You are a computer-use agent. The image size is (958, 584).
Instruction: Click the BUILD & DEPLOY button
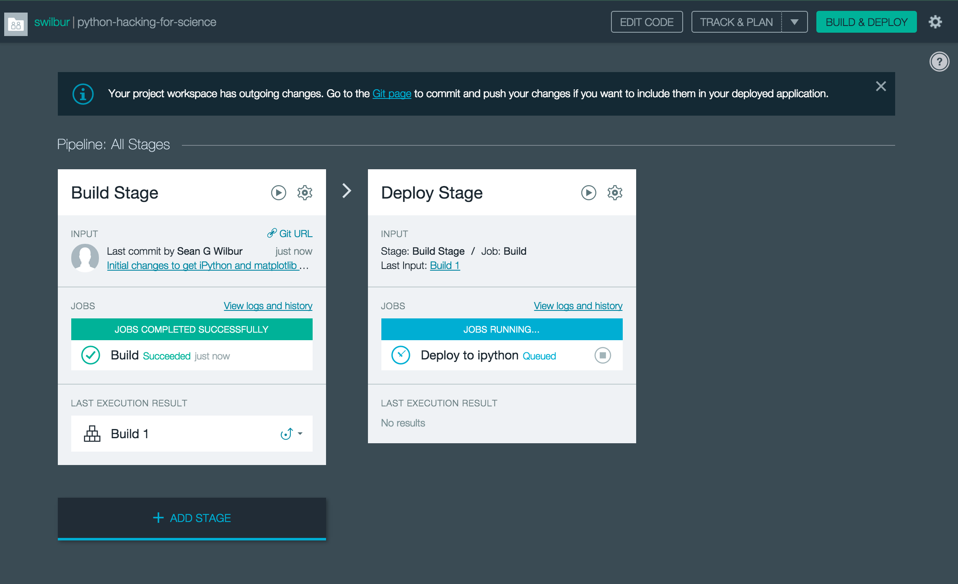pyautogui.click(x=866, y=22)
